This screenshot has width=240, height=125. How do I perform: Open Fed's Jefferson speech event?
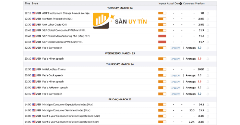click(55, 88)
